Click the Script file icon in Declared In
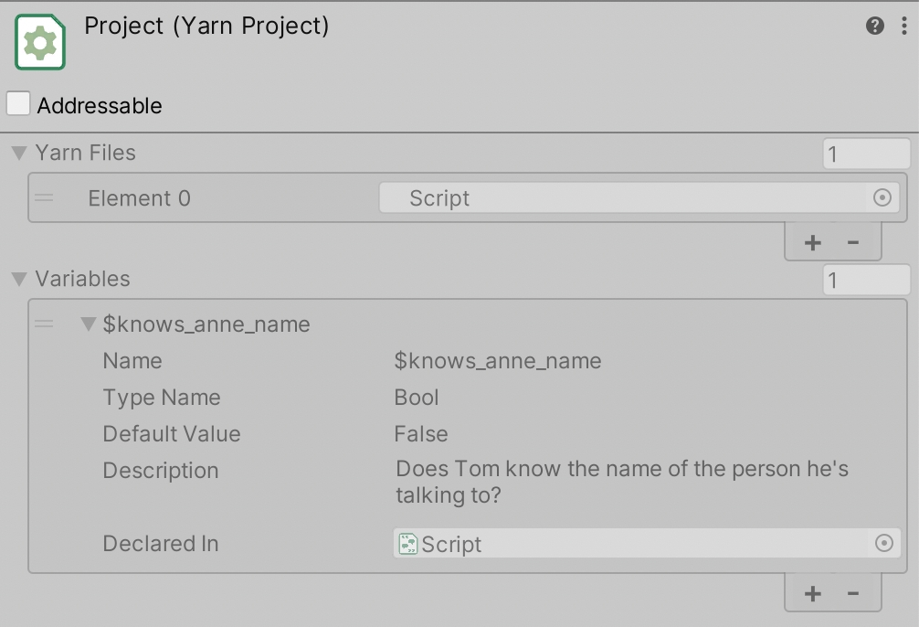Image resolution: width=919 pixels, height=627 pixels. click(408, 544)
